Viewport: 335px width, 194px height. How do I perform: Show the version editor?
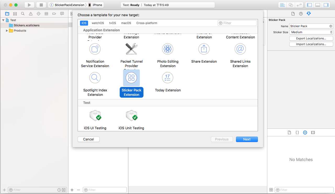[x=299, y=5]
